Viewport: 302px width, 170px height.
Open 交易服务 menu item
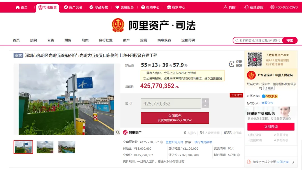click(125, 7)
